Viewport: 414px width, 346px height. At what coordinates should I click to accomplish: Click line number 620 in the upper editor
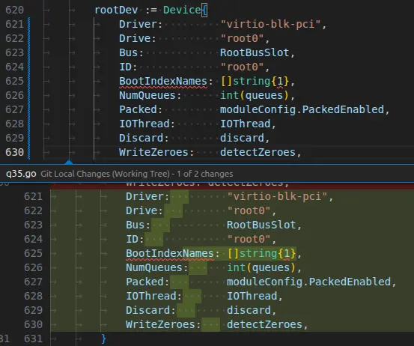(14, 10)
